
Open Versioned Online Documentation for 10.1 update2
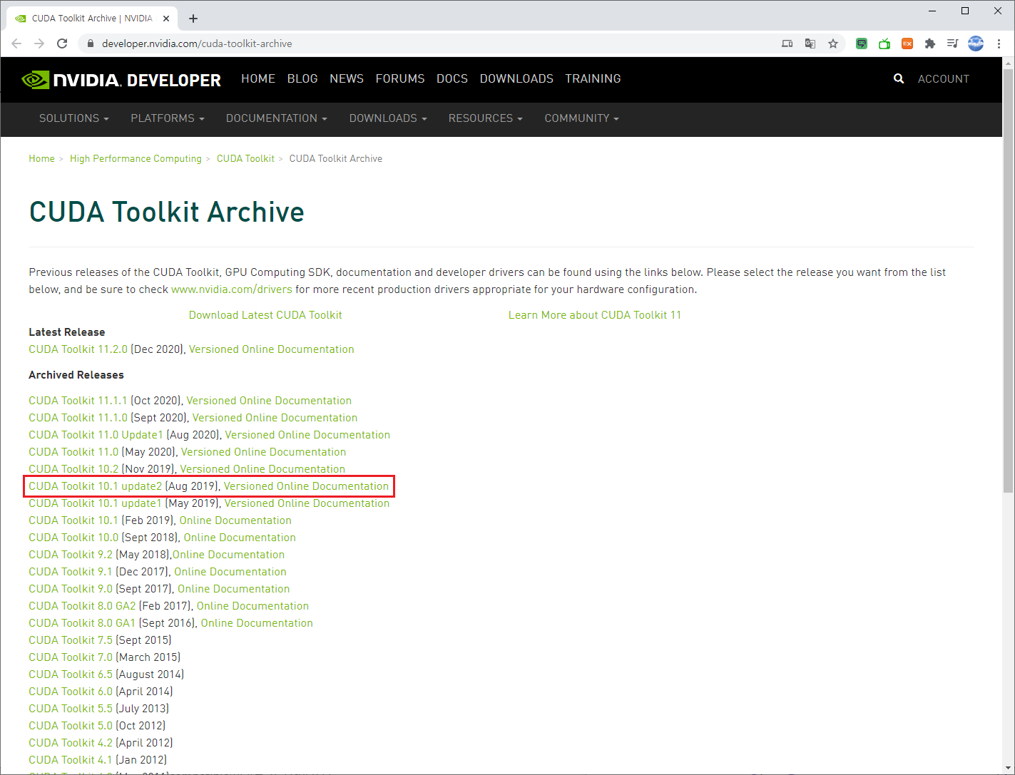click(307, 486)
